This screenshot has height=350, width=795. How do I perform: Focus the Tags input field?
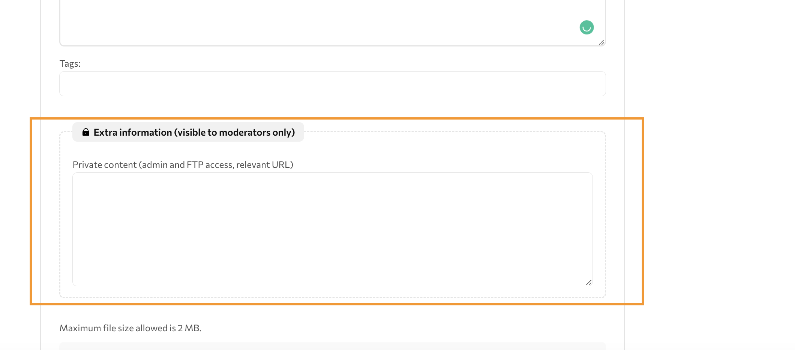tap(332, 84)
